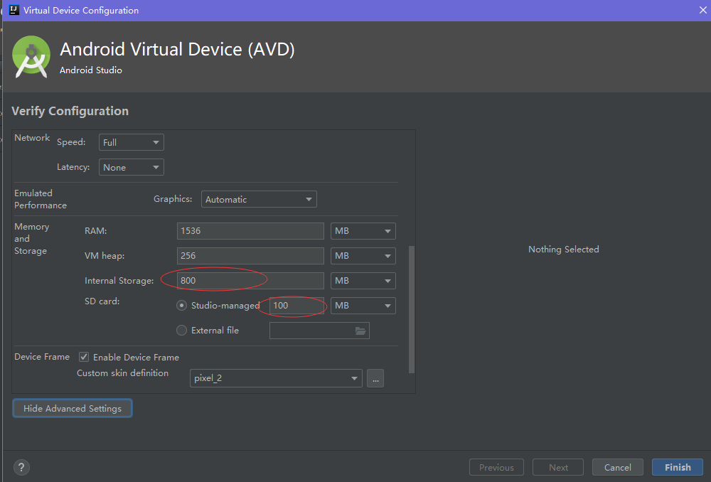Open the Internal Storage unit MB dropdown

click(363, 281)
